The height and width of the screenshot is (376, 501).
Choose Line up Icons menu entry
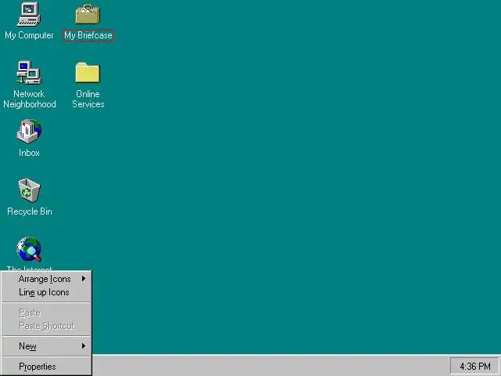pyautogui.click(x=47, y=292)
